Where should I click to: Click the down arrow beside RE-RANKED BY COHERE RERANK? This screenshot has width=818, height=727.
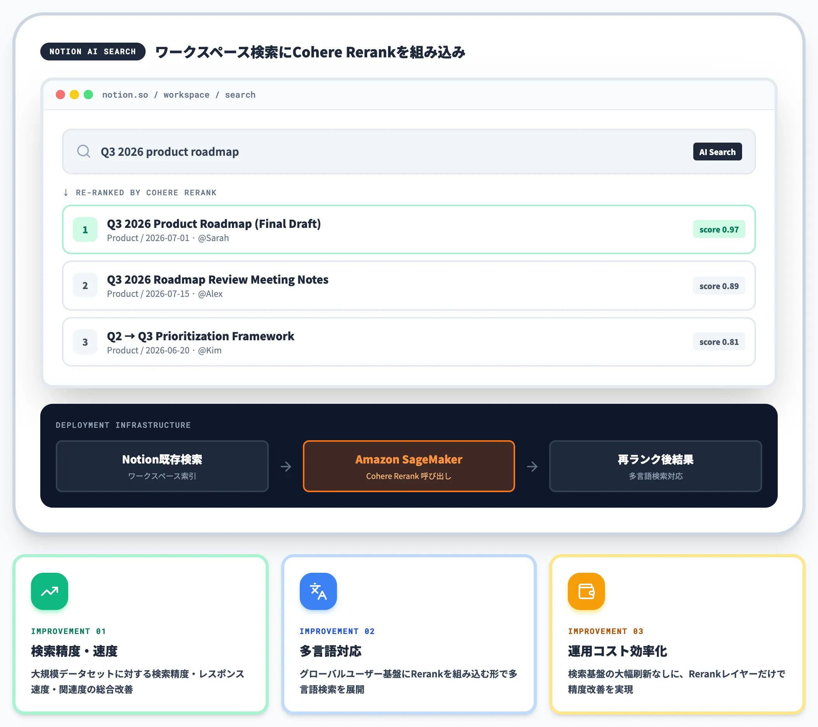point(66,193)
